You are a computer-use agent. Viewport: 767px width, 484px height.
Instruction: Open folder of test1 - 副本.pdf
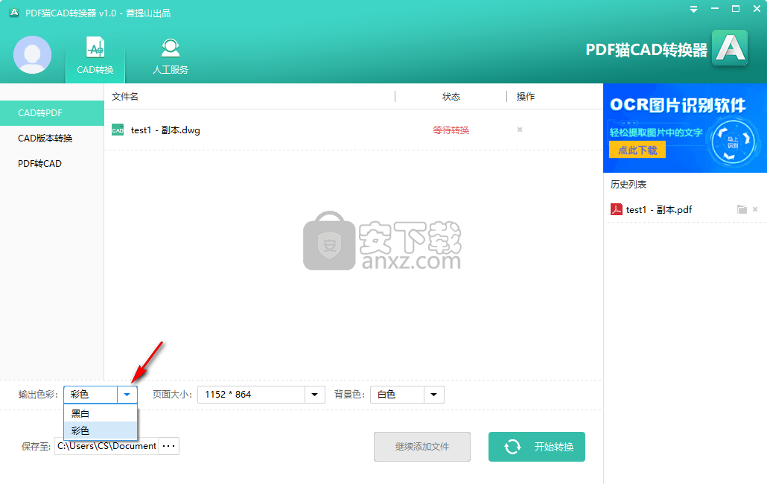coord(742,209)
